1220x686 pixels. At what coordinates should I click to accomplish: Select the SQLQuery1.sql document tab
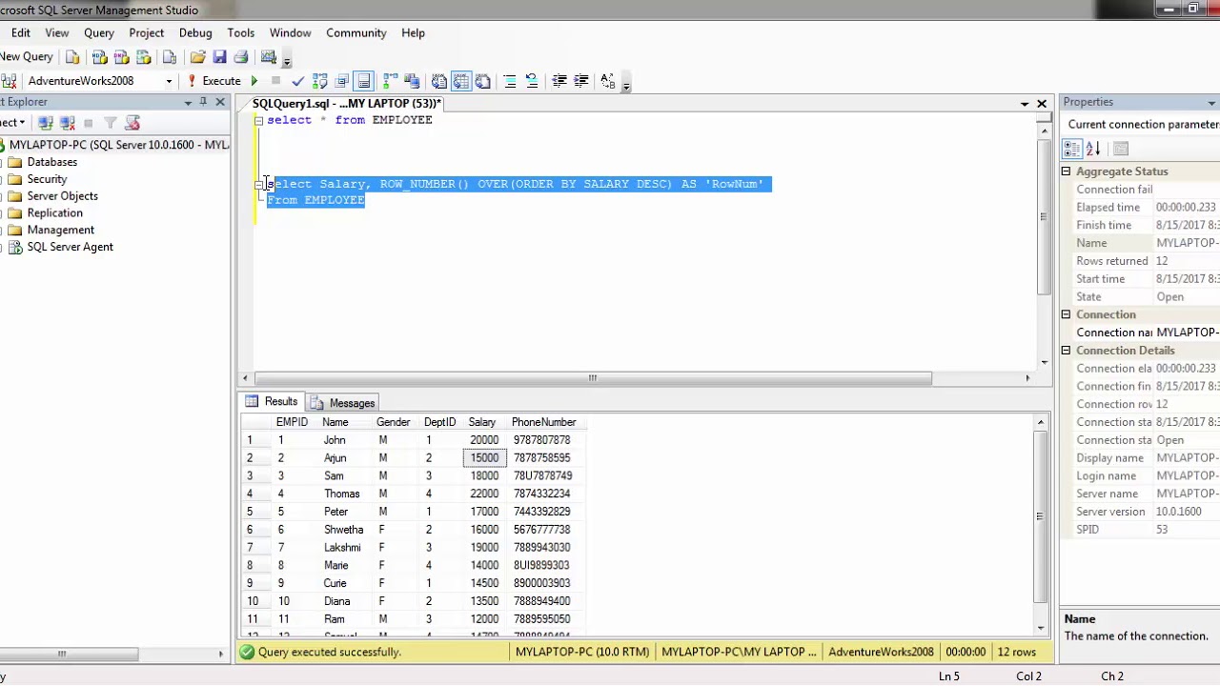click(346, 103)
